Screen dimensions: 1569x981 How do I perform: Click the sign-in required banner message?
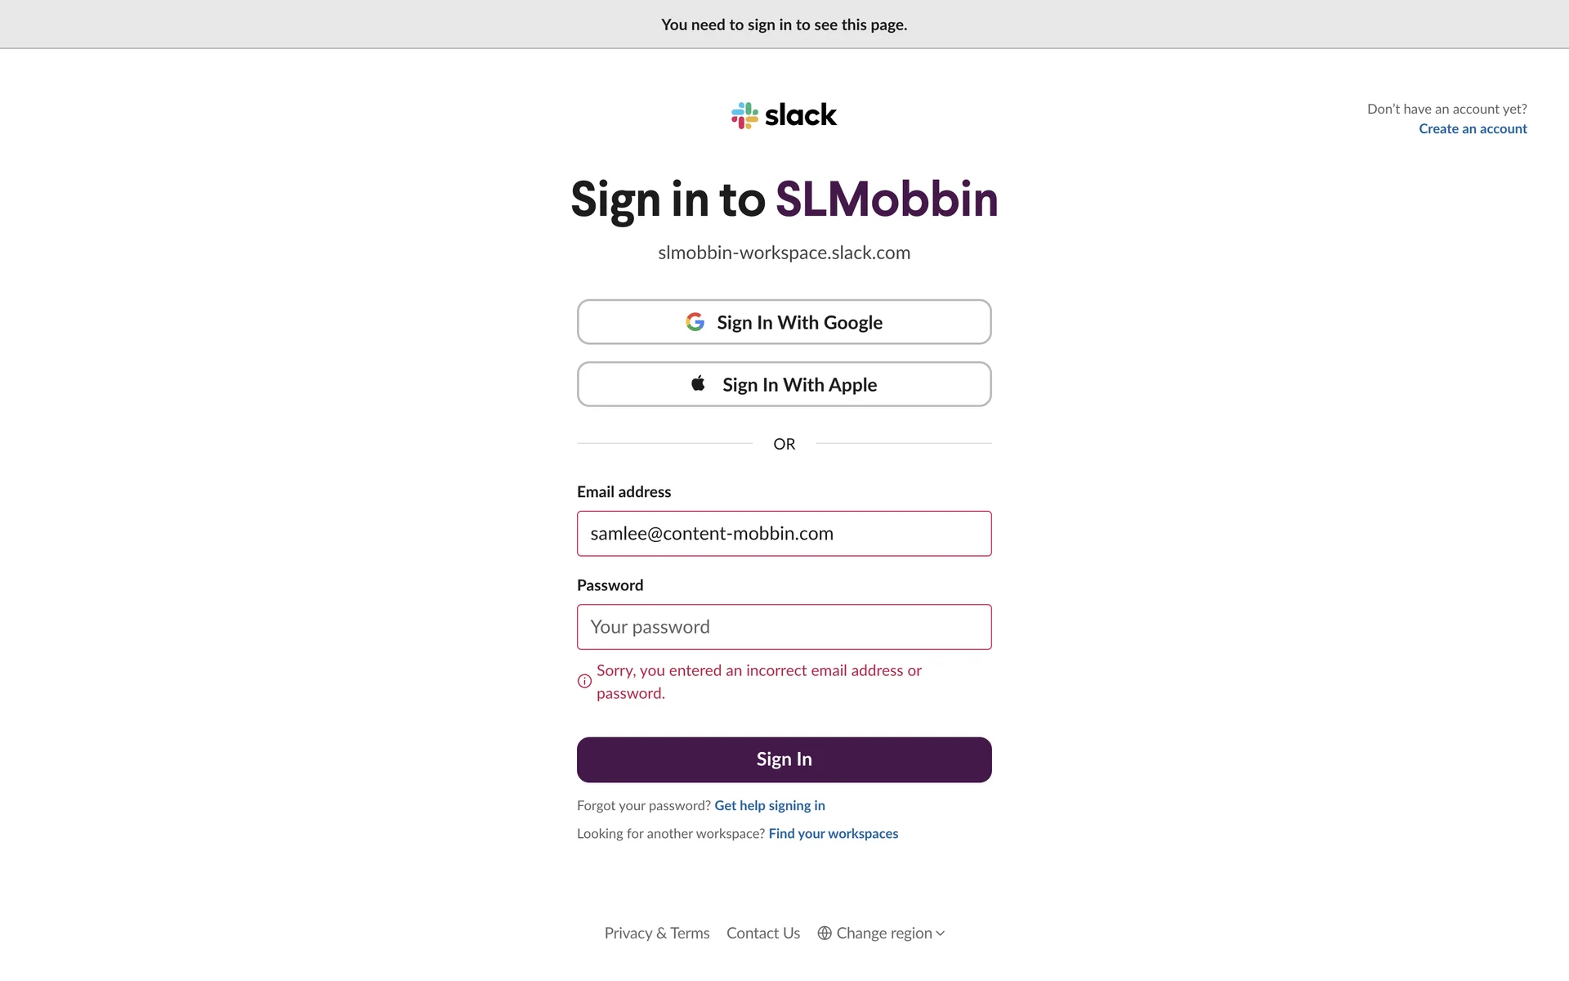[x=784, y=25]
